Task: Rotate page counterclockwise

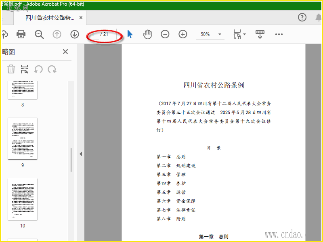Action: [38, 69]
